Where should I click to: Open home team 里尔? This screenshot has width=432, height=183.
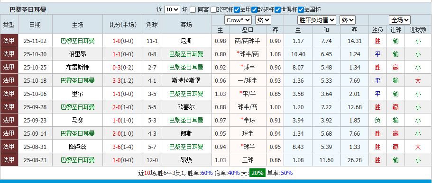[77, 94]
